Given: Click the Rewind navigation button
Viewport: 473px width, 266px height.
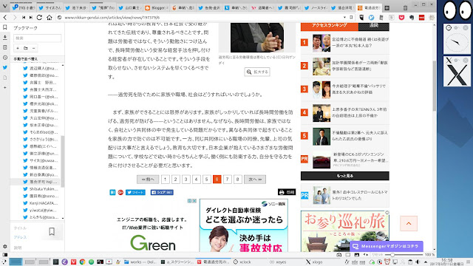Looking at the screenshot, I should pos(24,18).
